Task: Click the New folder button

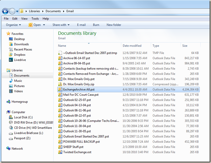Action: (x=114, y=25)
